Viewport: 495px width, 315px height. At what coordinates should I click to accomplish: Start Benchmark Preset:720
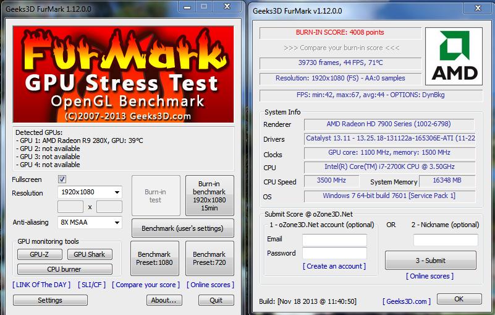click(209, 259)
